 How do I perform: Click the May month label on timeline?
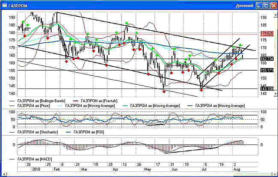pos(148,169)
